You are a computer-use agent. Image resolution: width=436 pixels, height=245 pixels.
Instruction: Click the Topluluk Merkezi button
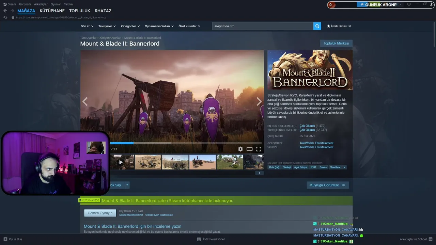pyautogui.click(x=336, y=43)
